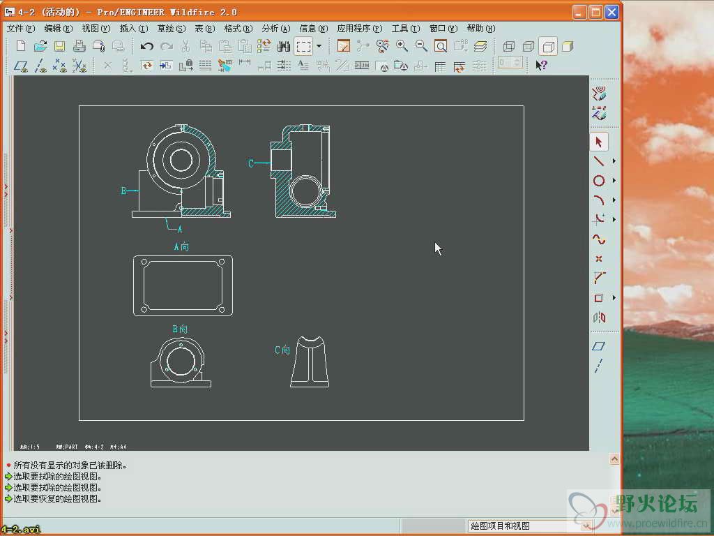Select the B向 view label
This screenshot has height=536, width=714.
click(x=180, y=329)
